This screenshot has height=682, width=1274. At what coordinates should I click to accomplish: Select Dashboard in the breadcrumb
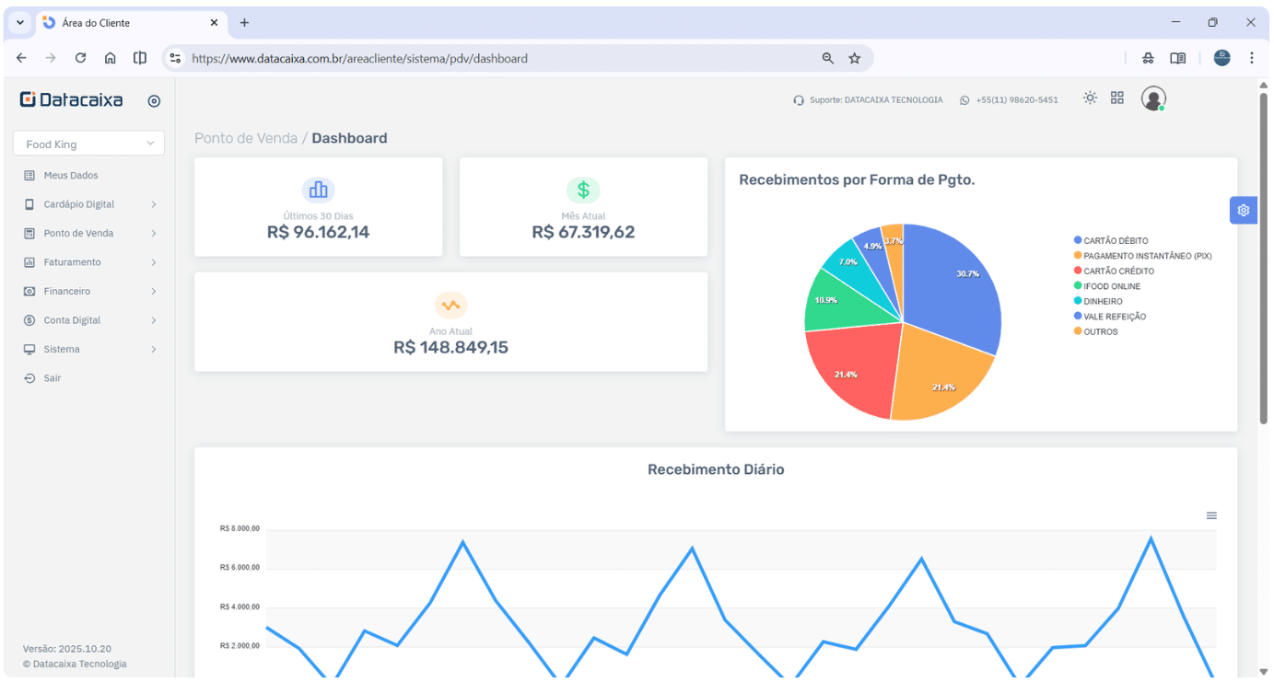coord(349,138)
